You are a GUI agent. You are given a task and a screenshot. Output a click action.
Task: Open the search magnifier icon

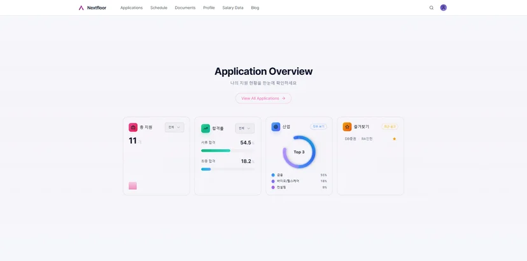click(x=432, y=8)
